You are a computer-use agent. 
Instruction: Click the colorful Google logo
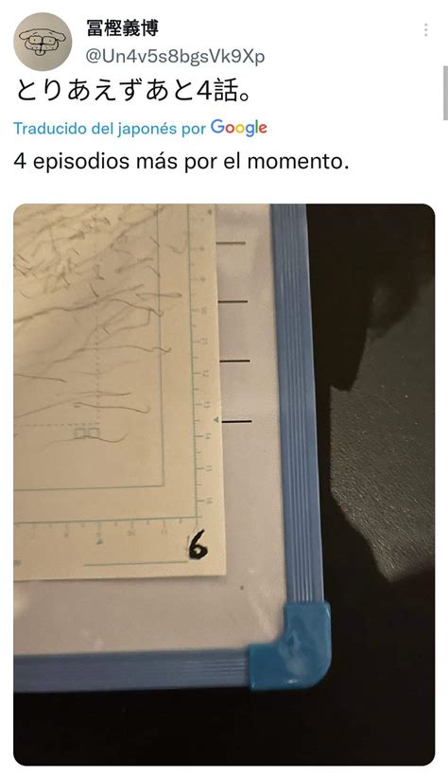point(239,128)
